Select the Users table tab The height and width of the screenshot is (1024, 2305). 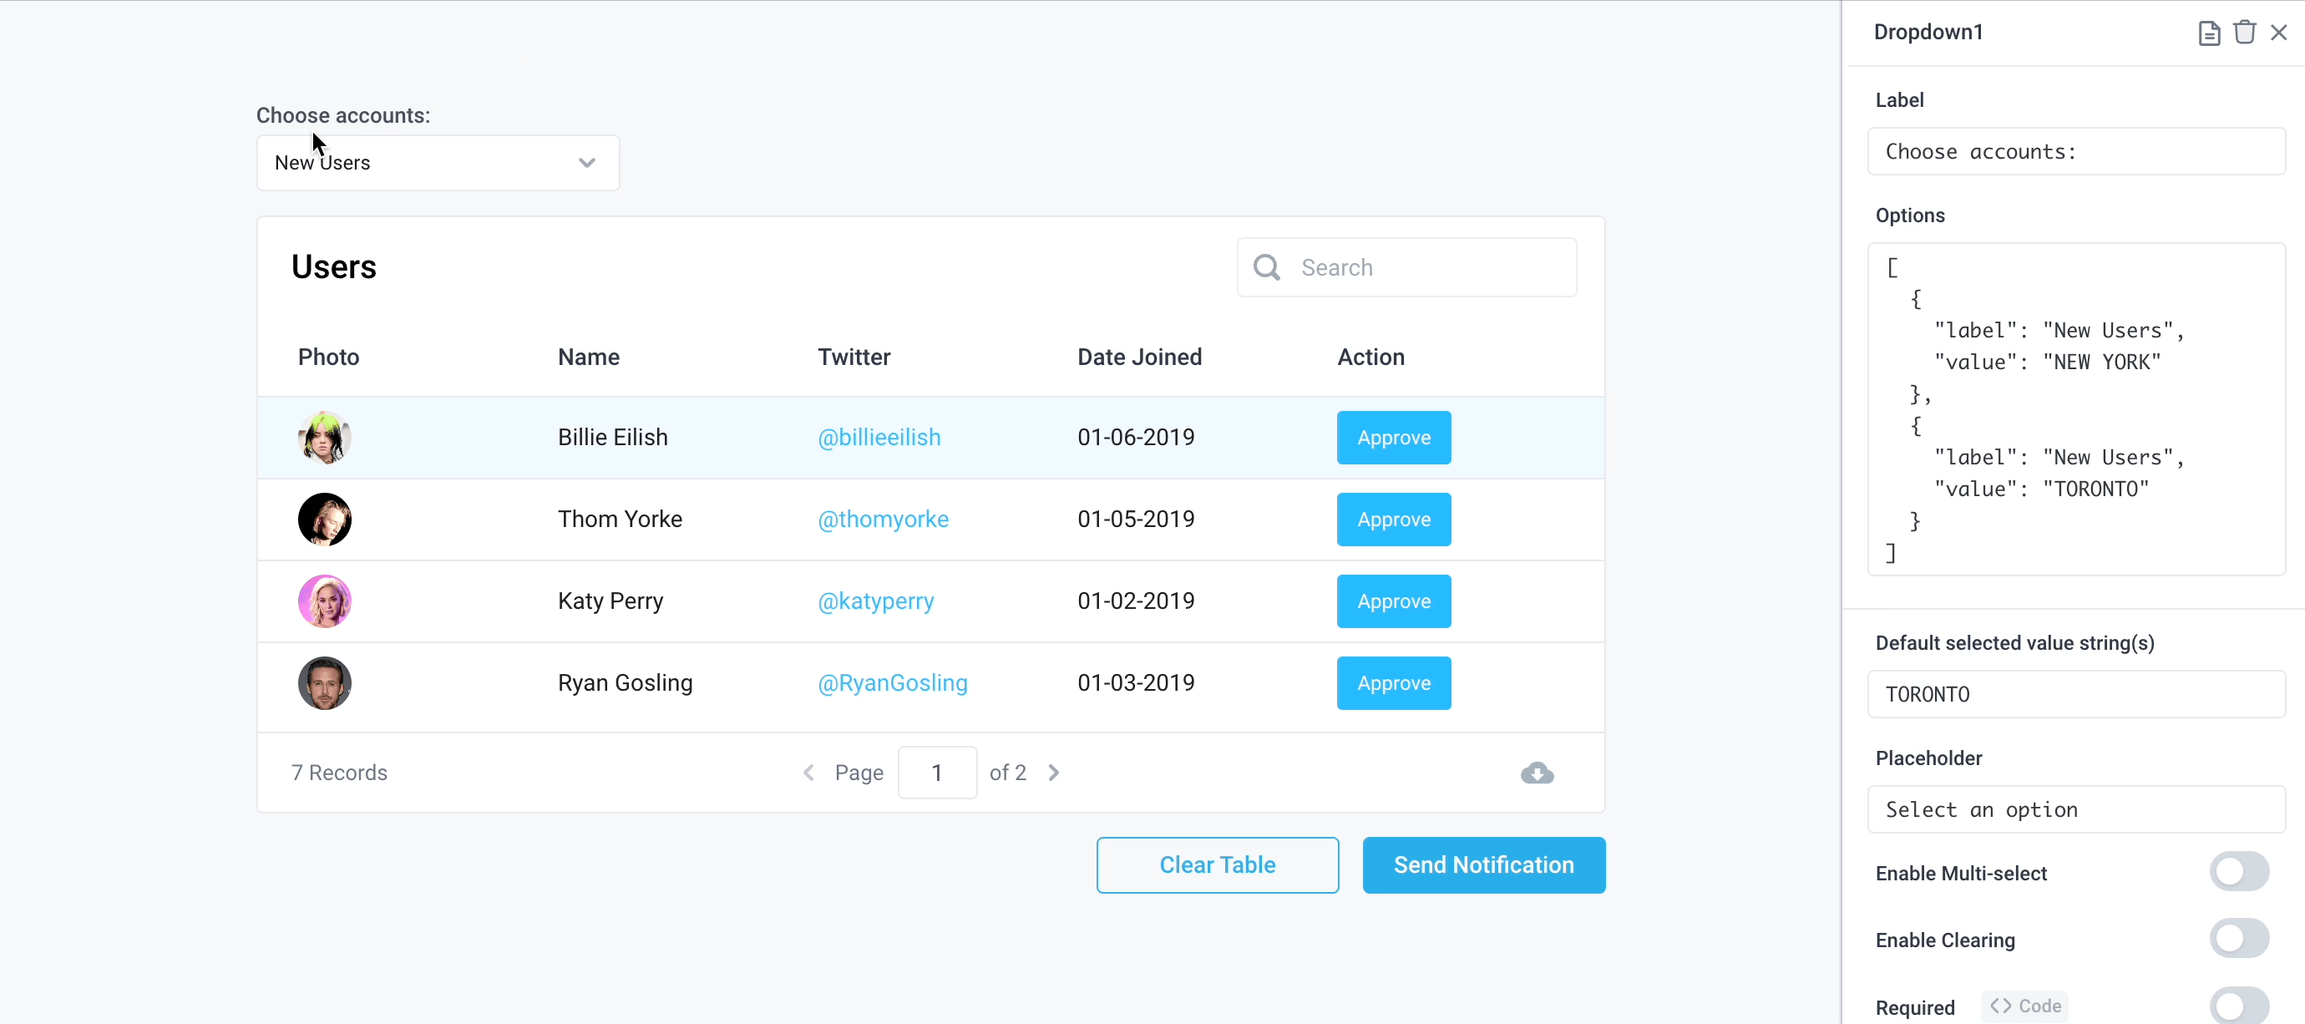coord(334,266)
